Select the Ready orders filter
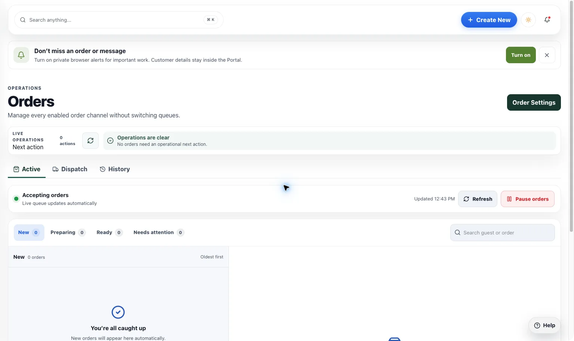The width and height of the screenshot is (574, 341). (x=110, y=233)
